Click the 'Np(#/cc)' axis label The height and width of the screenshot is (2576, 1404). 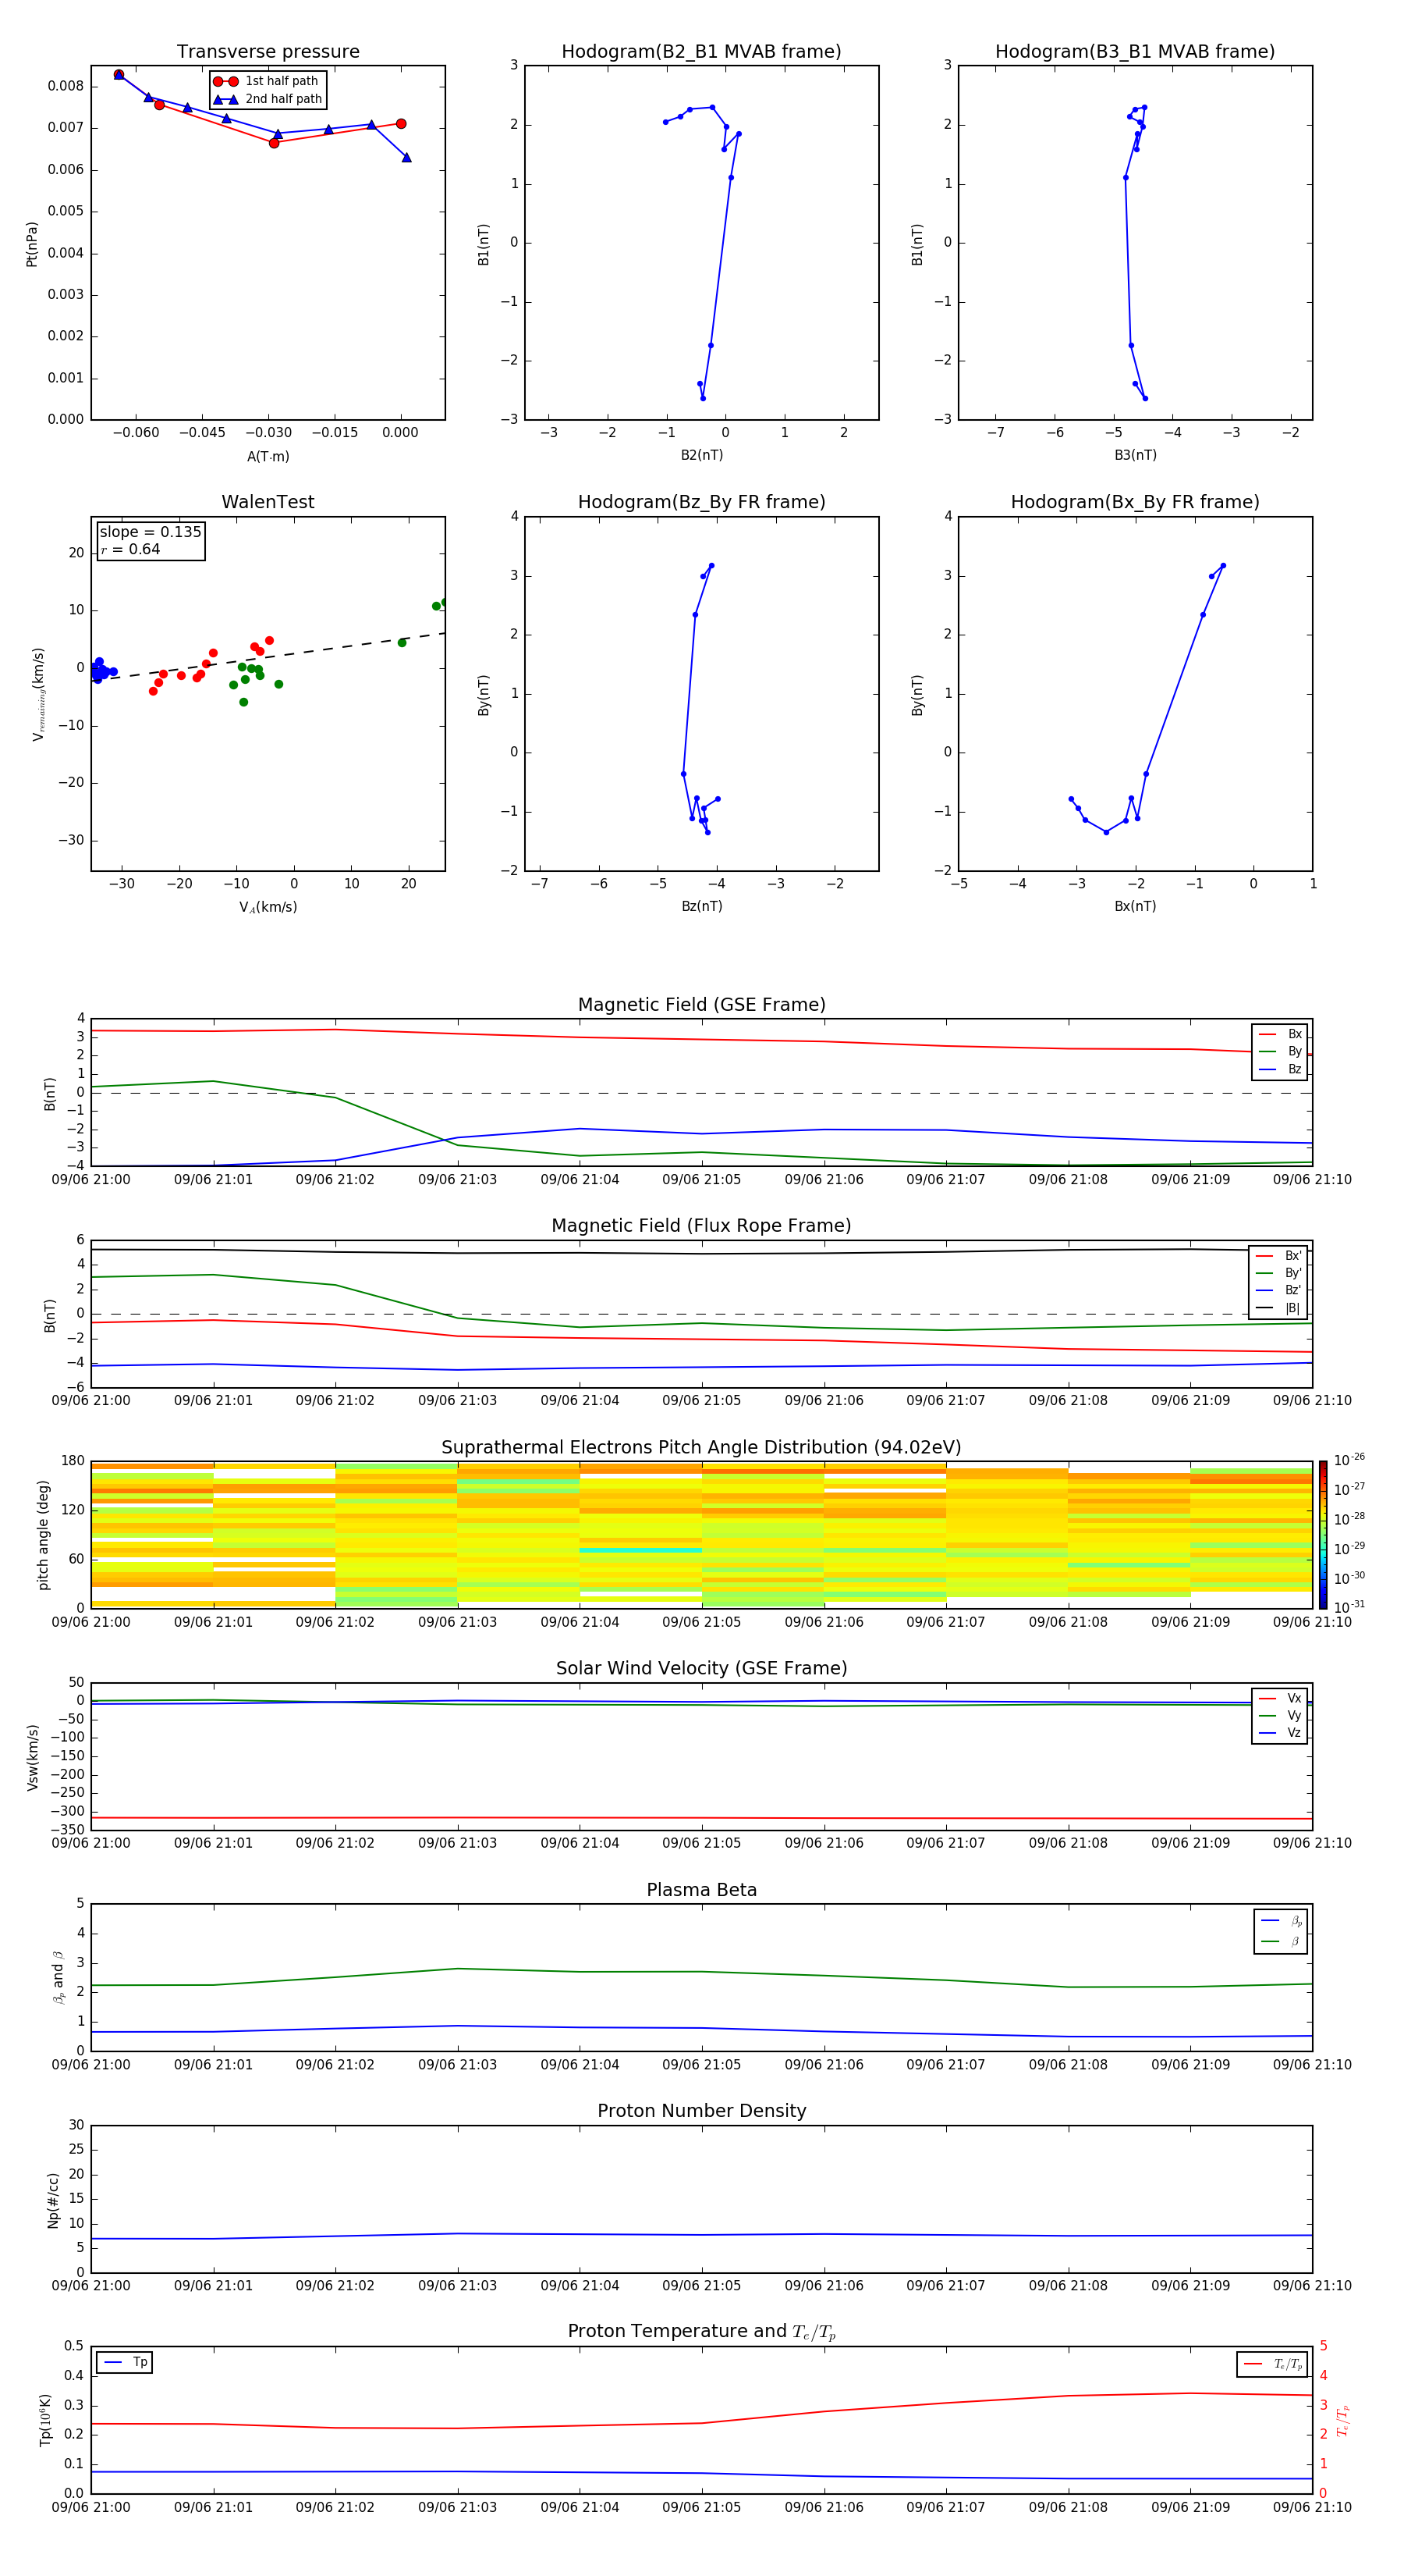point(53,2200)
